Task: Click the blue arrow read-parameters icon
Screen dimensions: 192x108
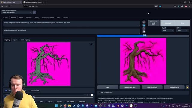Action: [144, 25]
